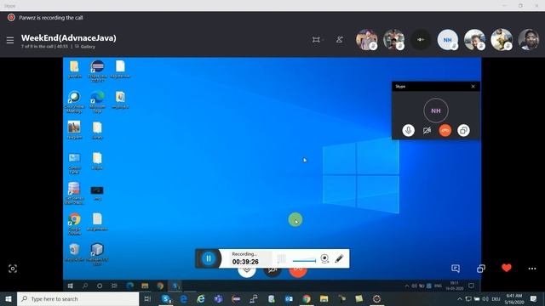
Task: End call in the small Skype window
Action: (445, 130)
